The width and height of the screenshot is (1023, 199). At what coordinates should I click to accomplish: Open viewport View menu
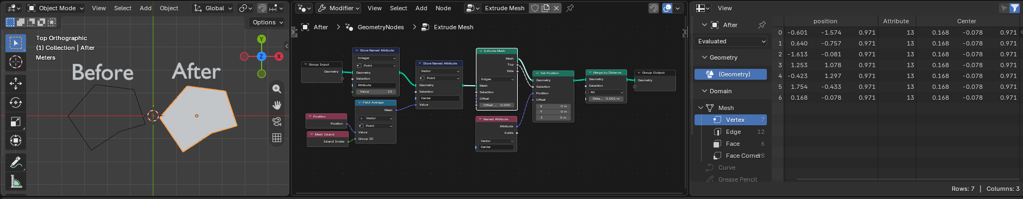click(99, 8)
